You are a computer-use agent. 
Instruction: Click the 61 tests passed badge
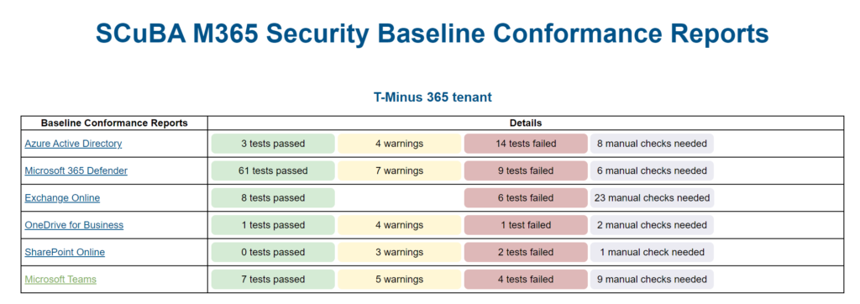point(273,170)
